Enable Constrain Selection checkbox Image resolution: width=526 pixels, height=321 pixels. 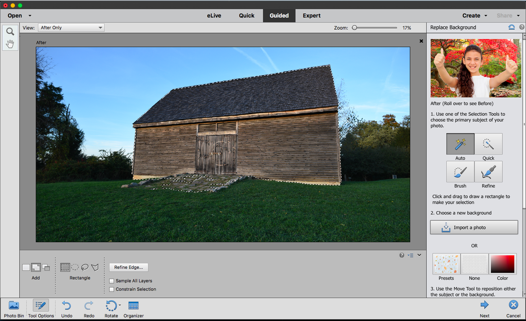click(x=112, y=289)
